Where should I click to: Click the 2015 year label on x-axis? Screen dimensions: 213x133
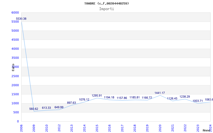(x=97, y=128)
